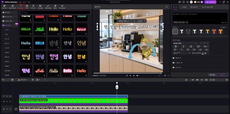Click the shield marker icon in timeline toolbar

33,80
